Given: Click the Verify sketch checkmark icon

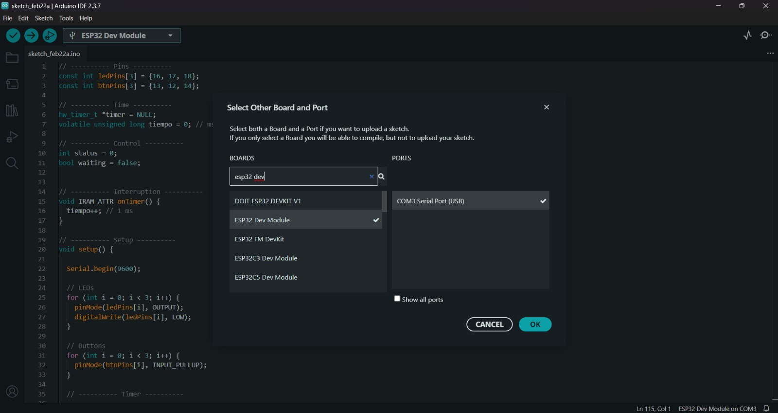Looking at the screenshot, I should 13,36.
